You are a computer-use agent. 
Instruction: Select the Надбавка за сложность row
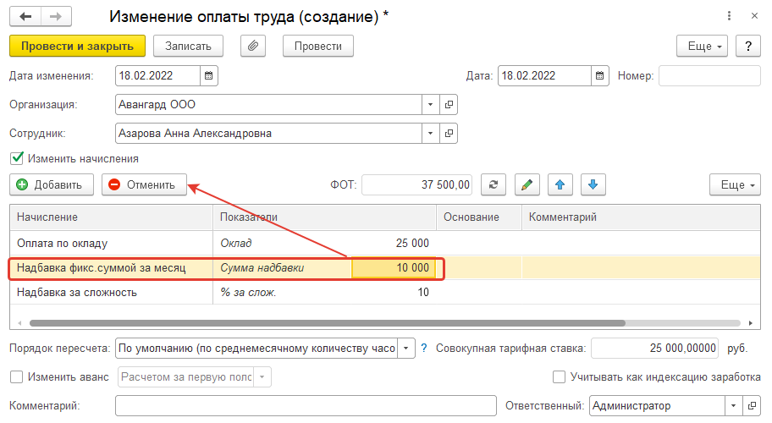point(385,292)
